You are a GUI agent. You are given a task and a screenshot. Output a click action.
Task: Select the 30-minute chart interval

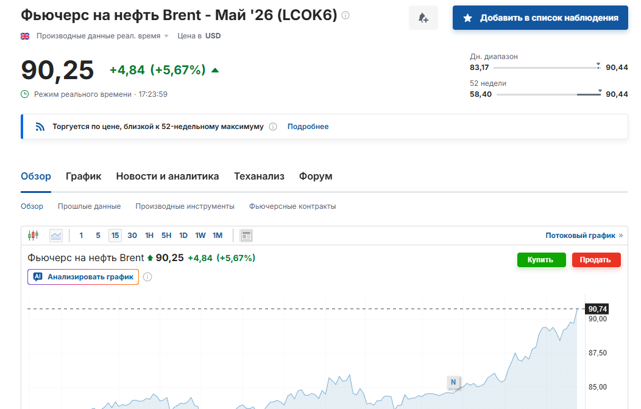click(132, 236)
